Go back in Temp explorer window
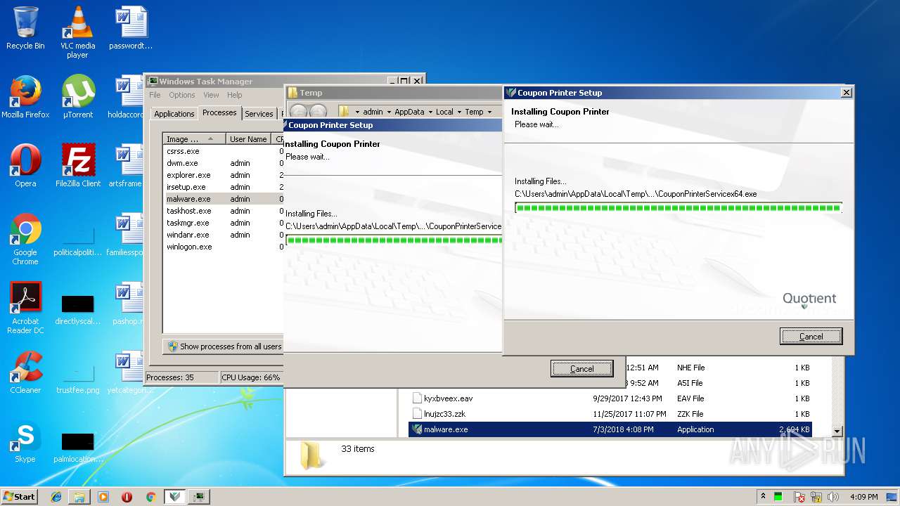The image size is (900, 506). click(298, 112)
